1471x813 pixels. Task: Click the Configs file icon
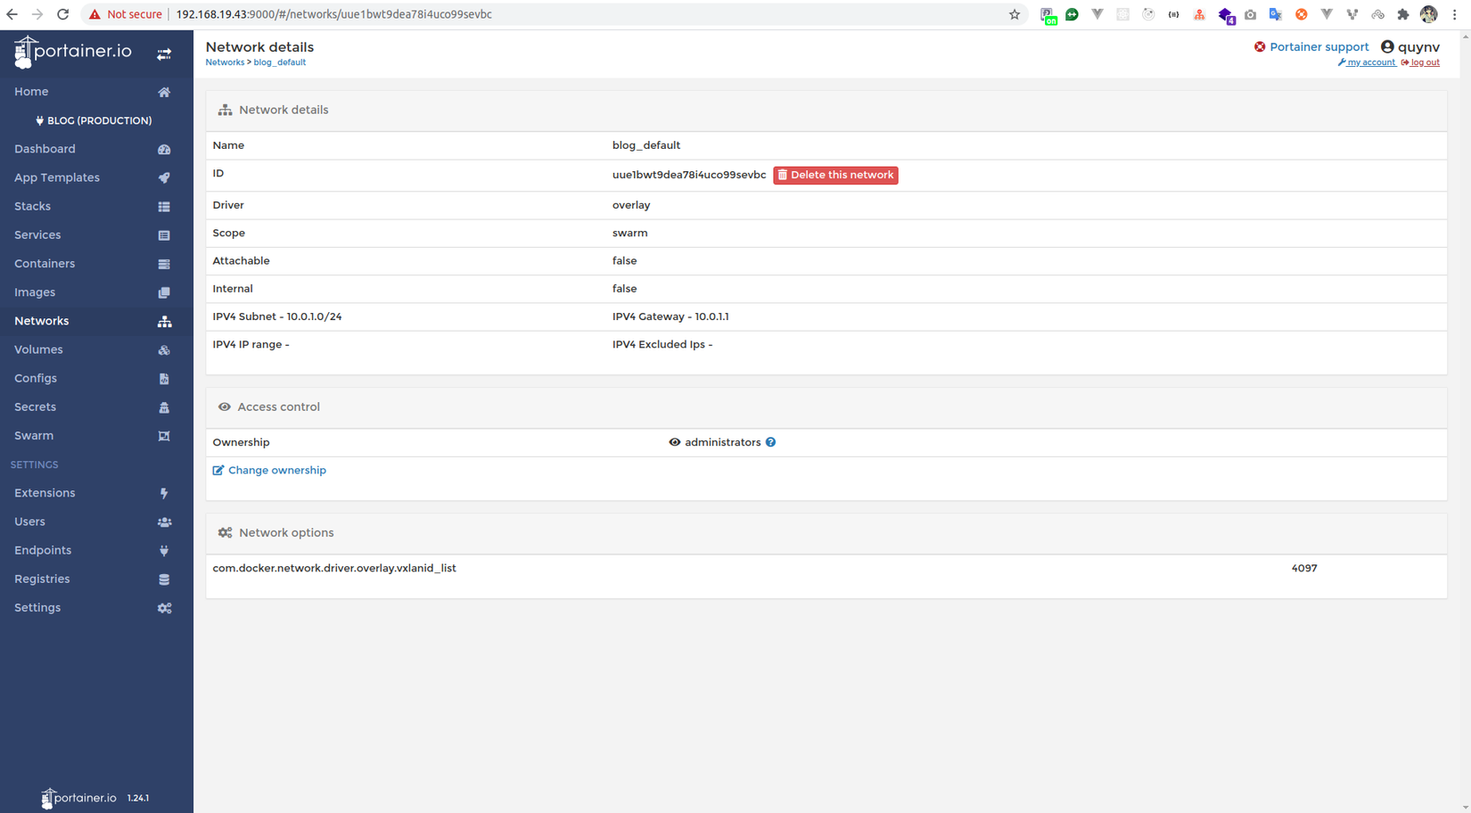click(164, 379)
